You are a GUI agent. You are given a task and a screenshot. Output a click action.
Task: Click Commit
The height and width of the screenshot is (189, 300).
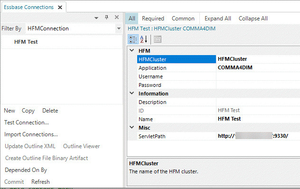(14, 182)
